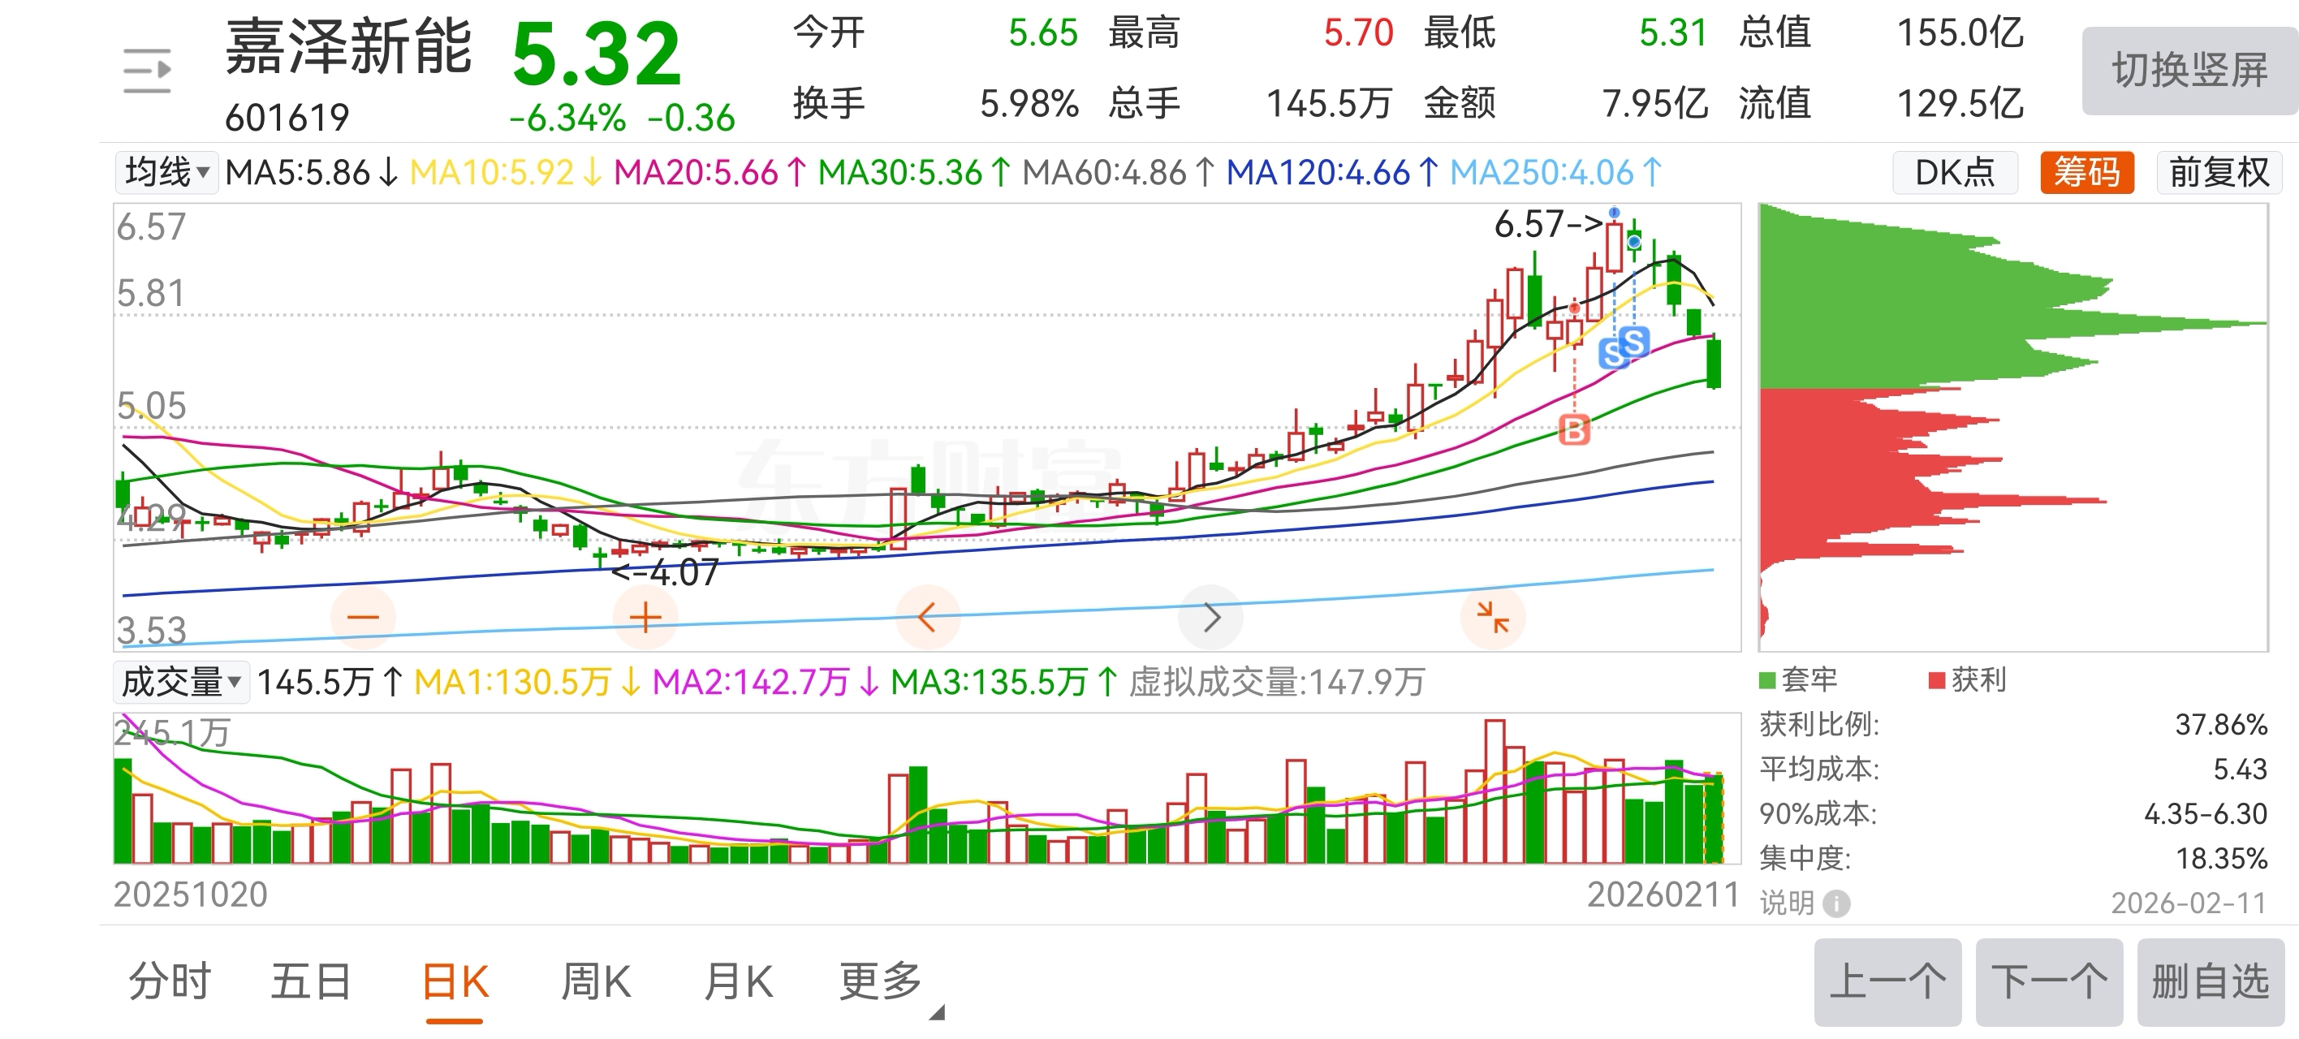2299x1039 pixels.
Task: Switch to 分时 tab
Action: 170,982
